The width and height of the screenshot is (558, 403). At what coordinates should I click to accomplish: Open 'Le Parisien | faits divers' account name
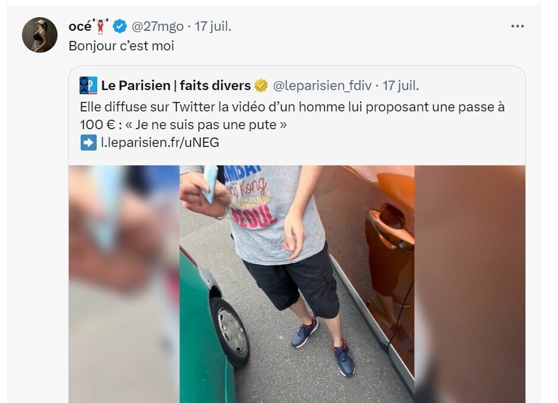[176, 85]
